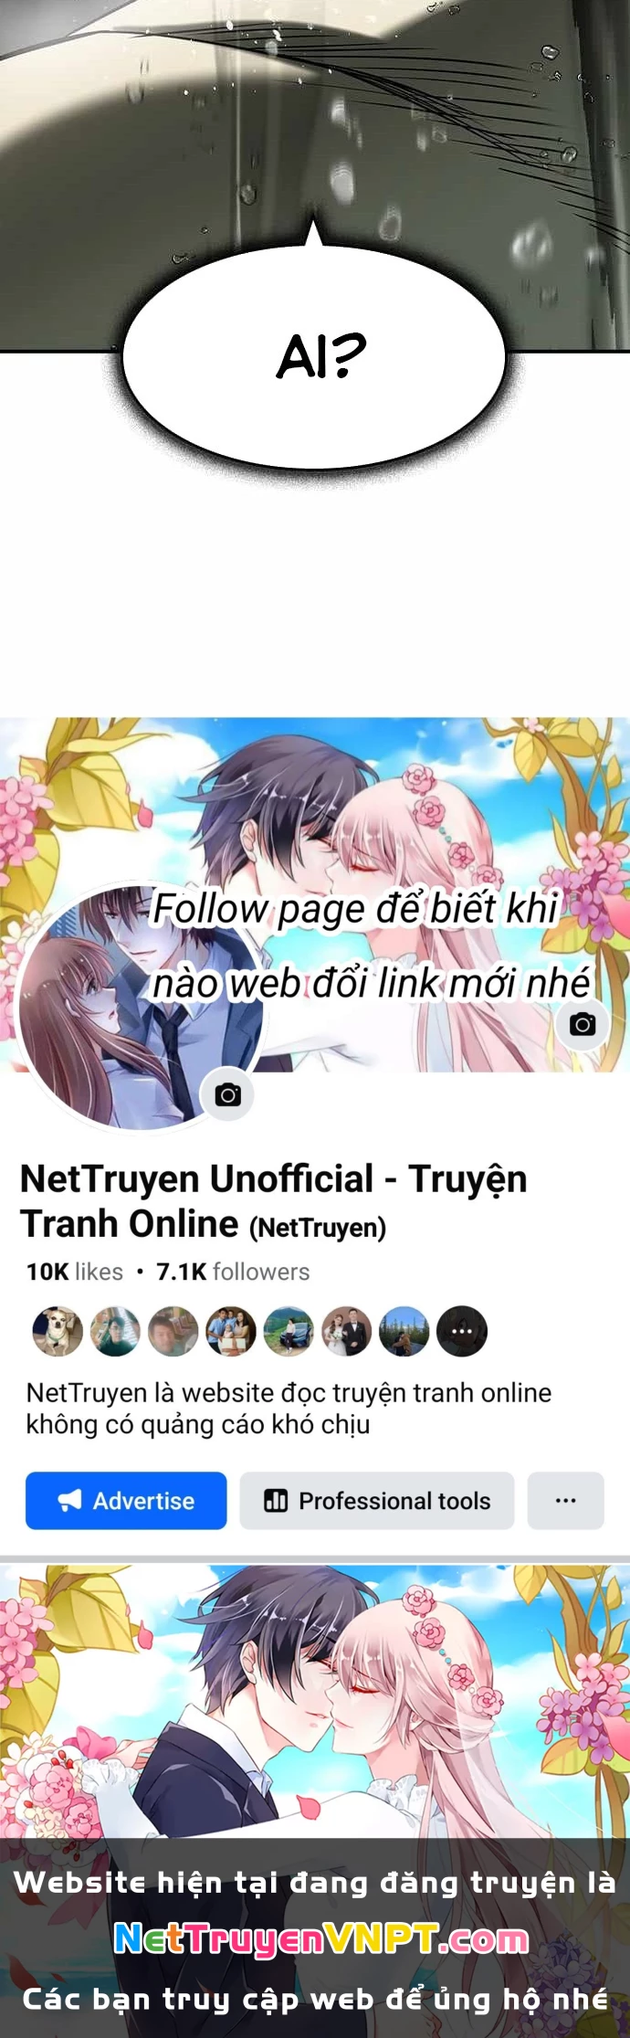Click the wedding couple follower avatar
Image resolution: width=630 pixels, height=2038 pixels.
[346, 1331]
